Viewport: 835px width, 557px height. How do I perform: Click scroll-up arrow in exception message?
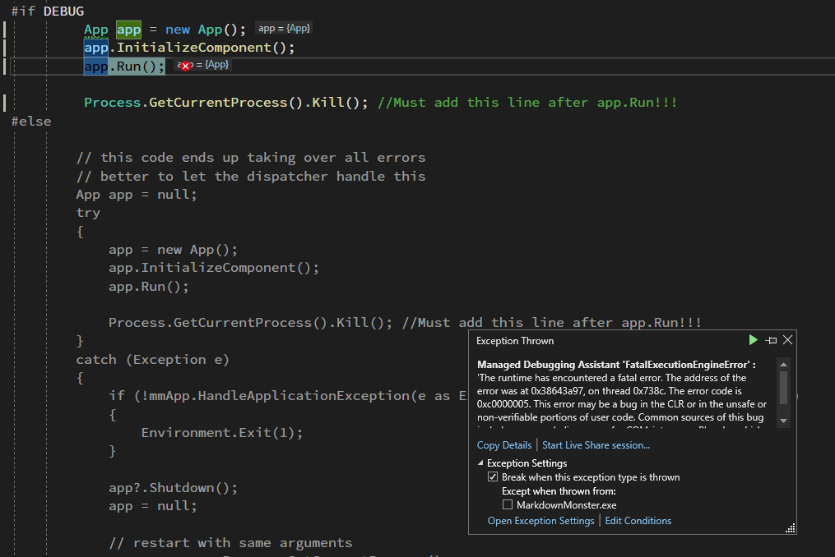(x=783, y=364)
